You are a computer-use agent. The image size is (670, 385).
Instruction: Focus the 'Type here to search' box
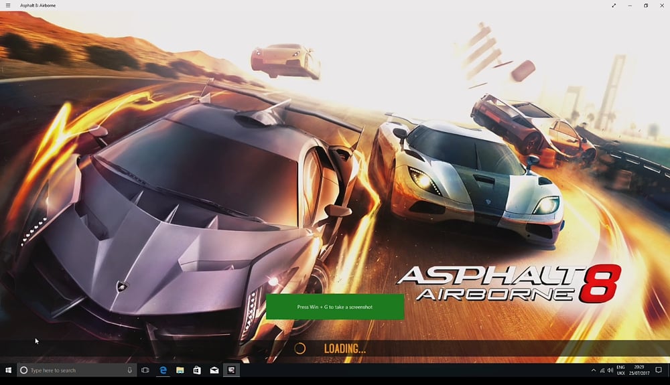(x=77, y=370)
